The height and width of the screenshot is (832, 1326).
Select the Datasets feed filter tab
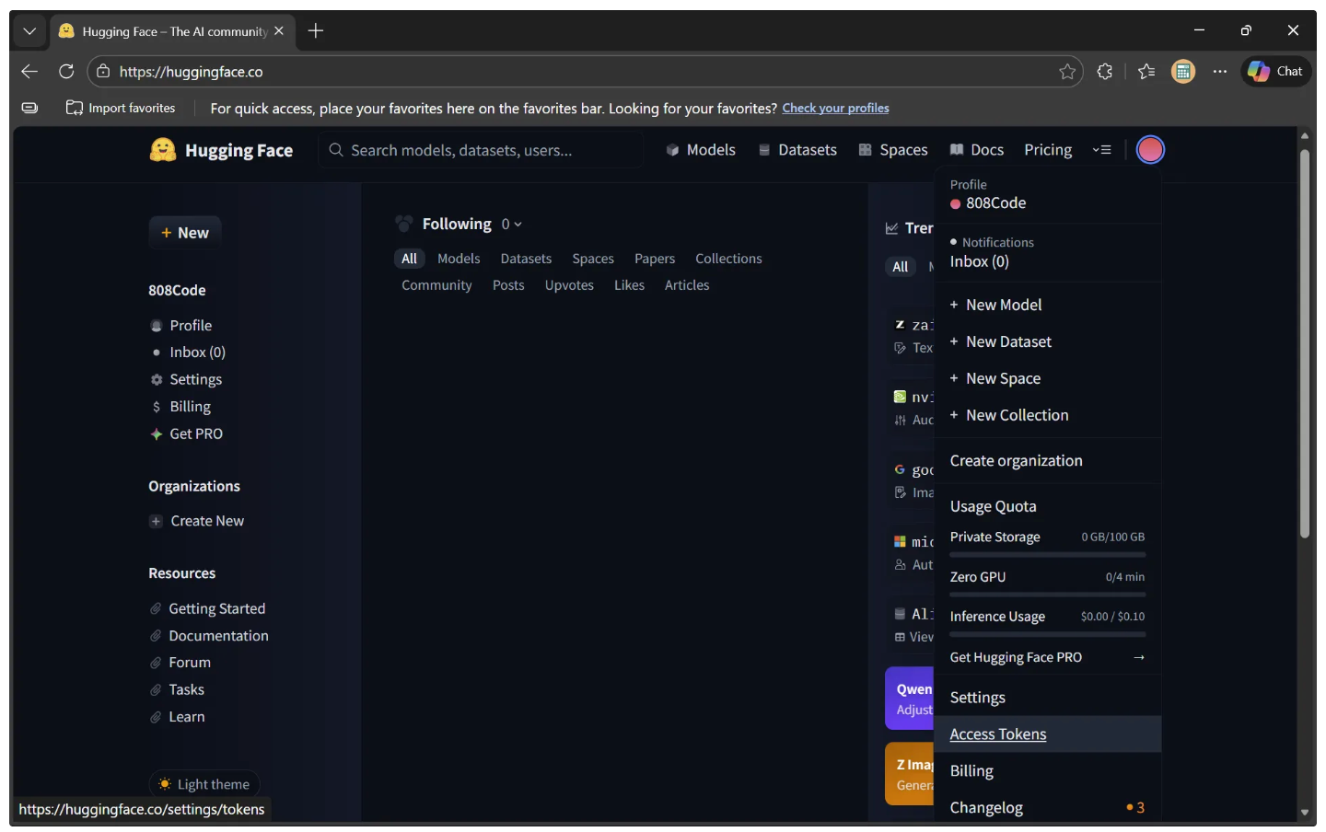526,259
